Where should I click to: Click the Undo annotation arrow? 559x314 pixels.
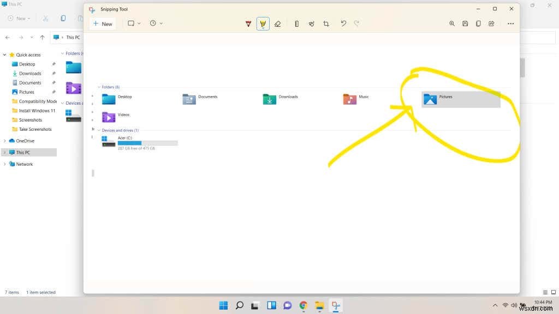coord(343,23)
